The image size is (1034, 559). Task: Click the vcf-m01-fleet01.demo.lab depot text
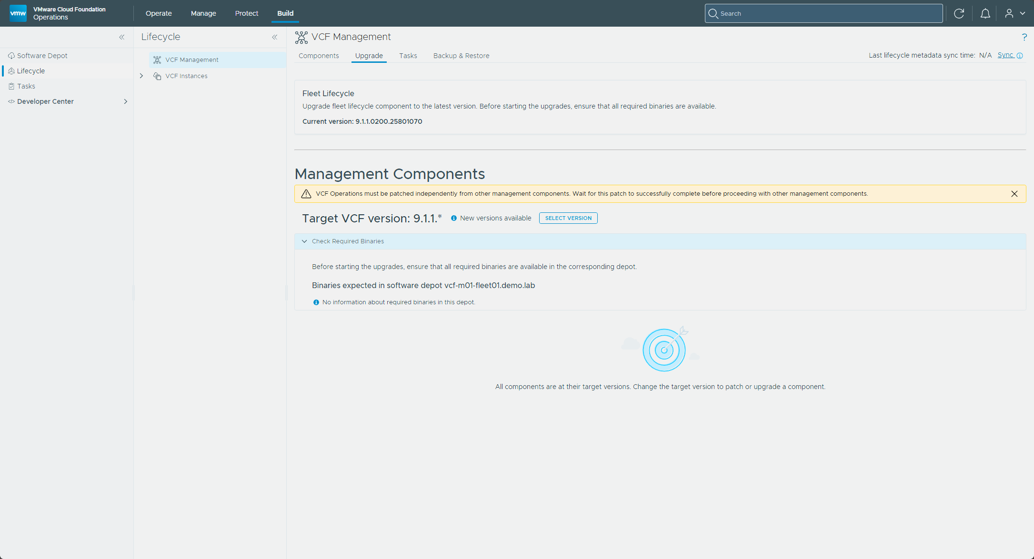coord(490,286)
